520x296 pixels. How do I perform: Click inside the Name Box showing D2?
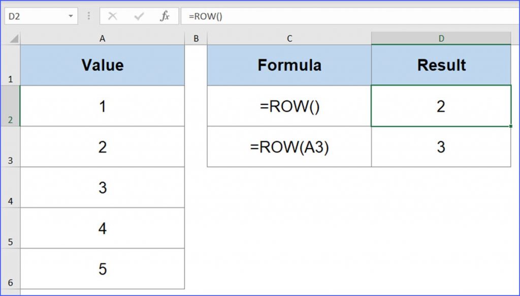(30, 16)
